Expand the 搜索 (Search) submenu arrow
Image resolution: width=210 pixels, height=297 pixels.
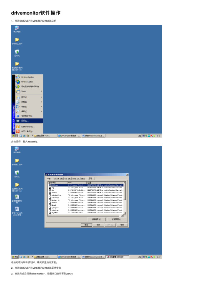[42, 111]
